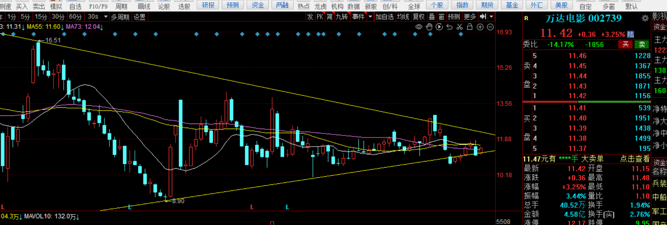This screenshot has height=225, width=667.
Task: Click the circular replay play icon
Action: pyautogui.click(x=439, y=27)
